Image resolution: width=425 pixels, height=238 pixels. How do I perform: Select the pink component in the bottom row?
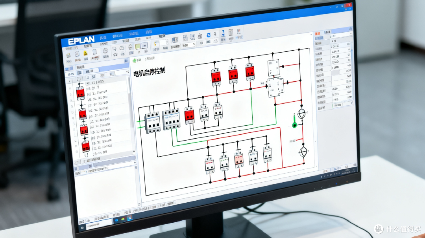[x=239, y=160]
